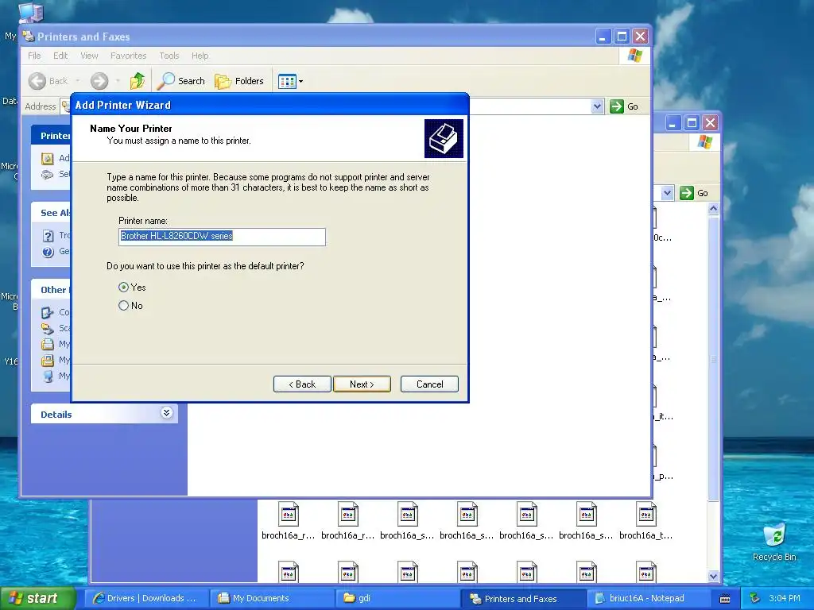
Task: Click the Scanners and Cameras icon
Action: pos(48,328)
